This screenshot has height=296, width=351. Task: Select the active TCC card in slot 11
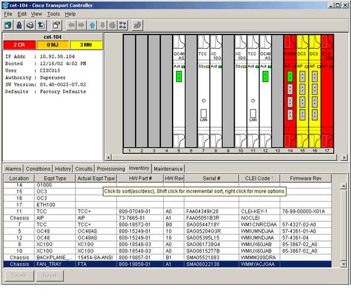coord(253,91)
